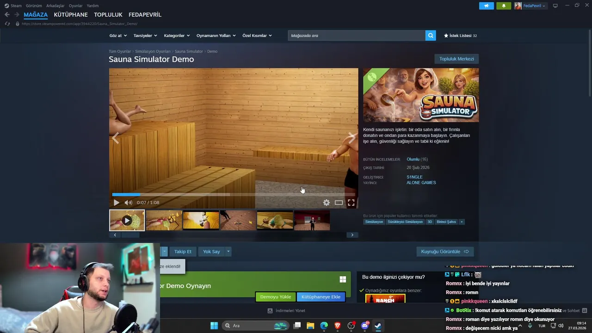Expand the Özel Kısımlar dropdown
Image resolution: width=592 pixels, height=333 pixels.
tap(257, 36)
